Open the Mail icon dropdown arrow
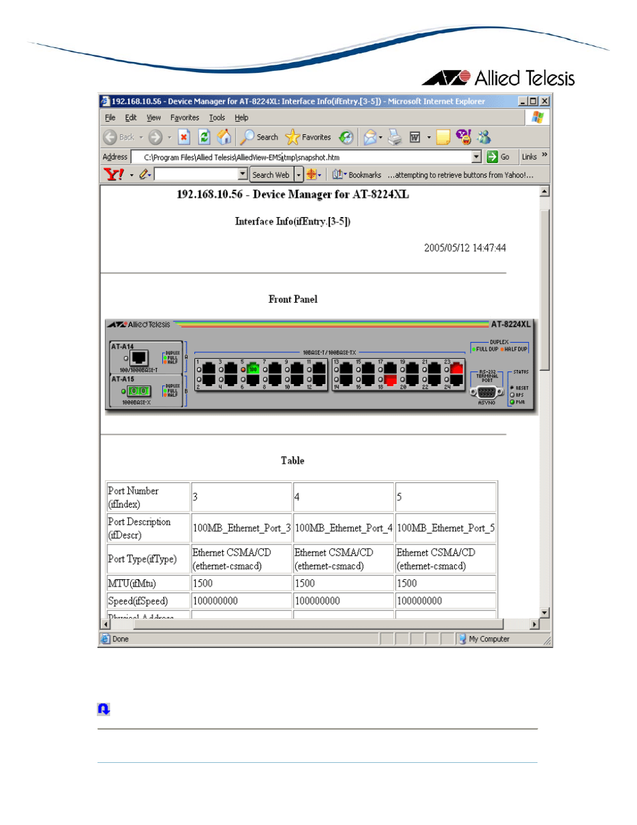Screen dimensions: 637x825 [x=381, y=138]
